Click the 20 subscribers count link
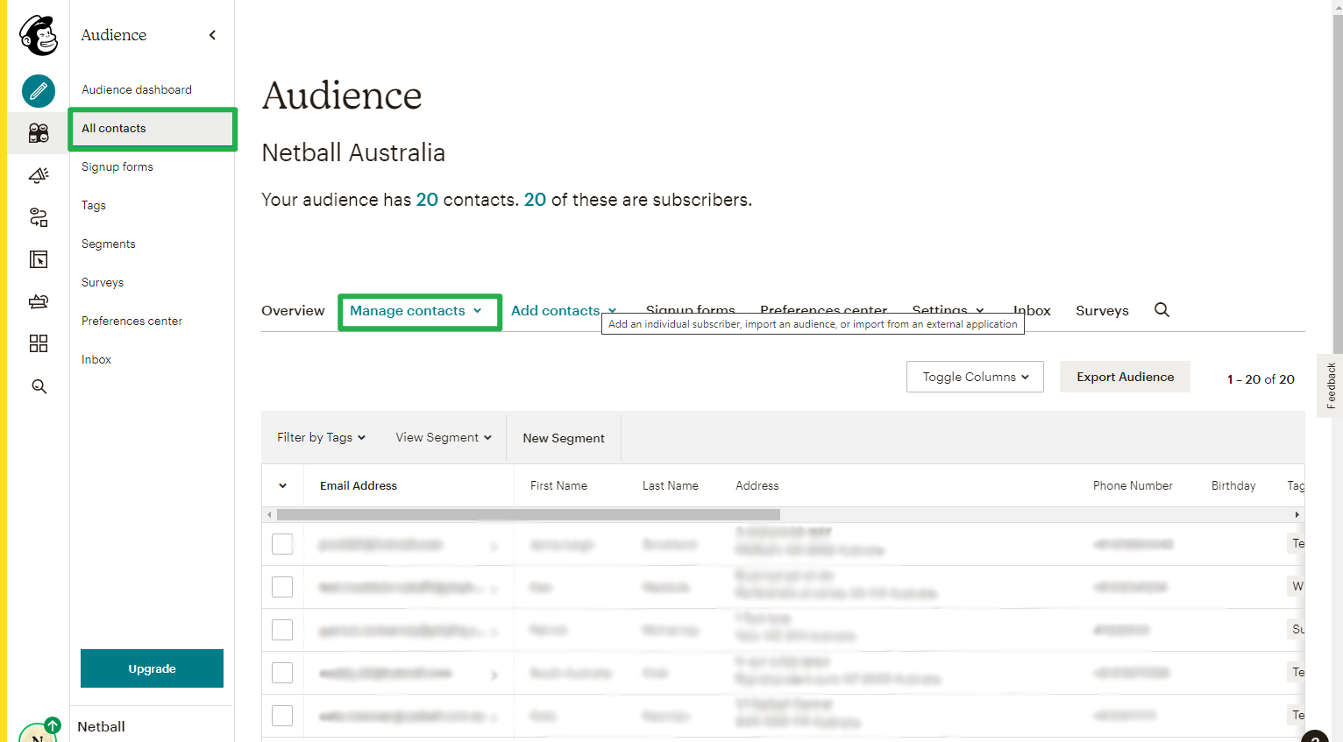The image size is (1343, 742). coord(535,200)
